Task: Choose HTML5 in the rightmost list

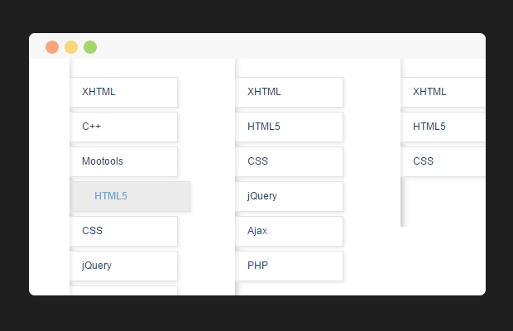Action: [x=443, y=127]
